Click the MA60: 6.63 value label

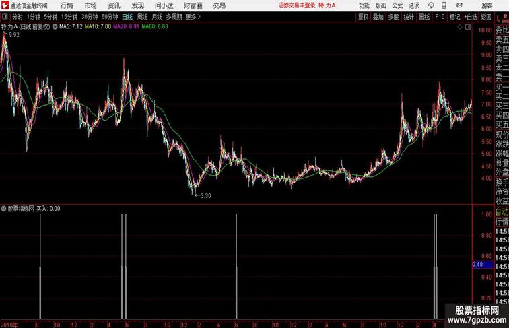pyautogui.click(x=155, y=27)
